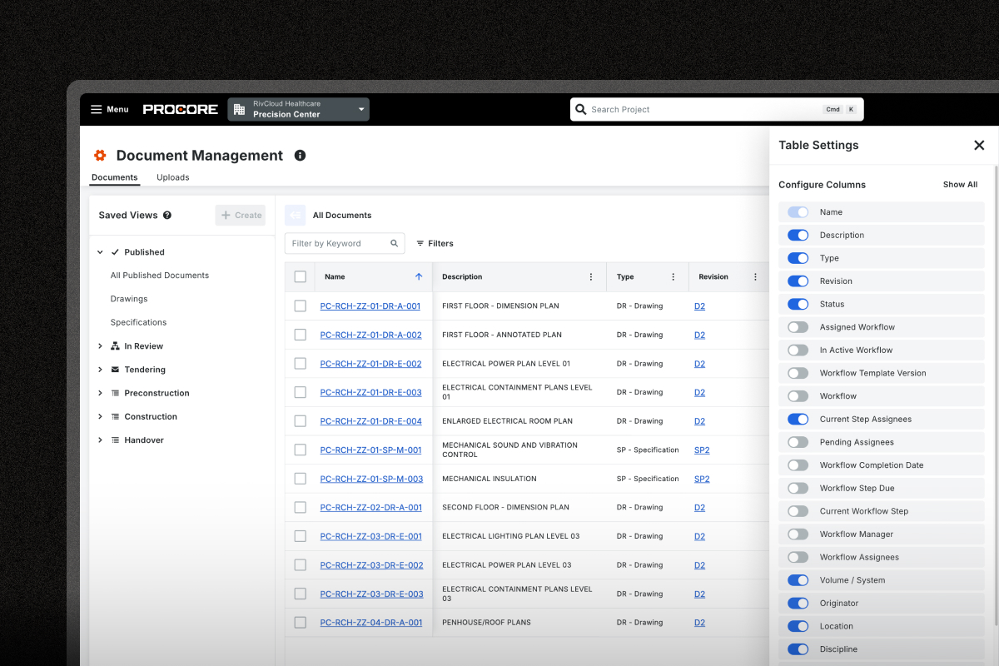Click the Name column sort arrow
999x666 pixels.
[419, 276]
